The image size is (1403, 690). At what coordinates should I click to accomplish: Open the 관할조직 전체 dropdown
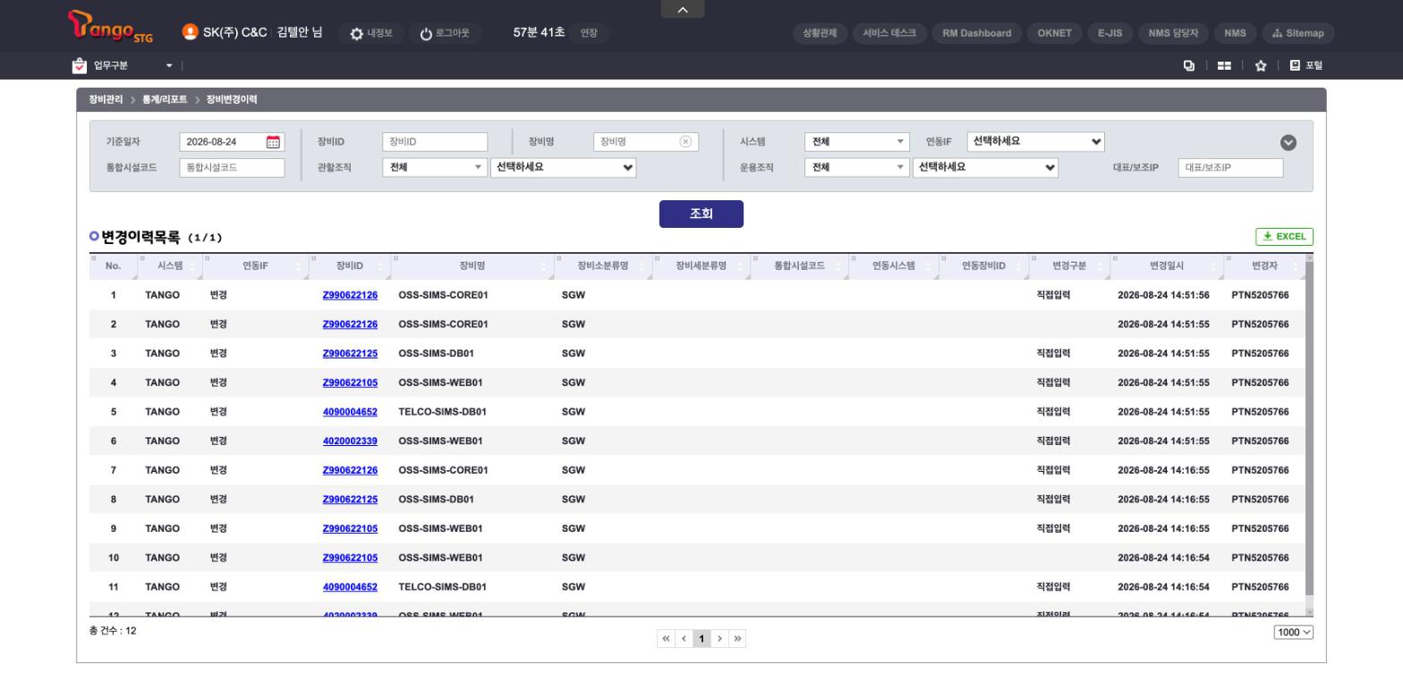(435, 167)
